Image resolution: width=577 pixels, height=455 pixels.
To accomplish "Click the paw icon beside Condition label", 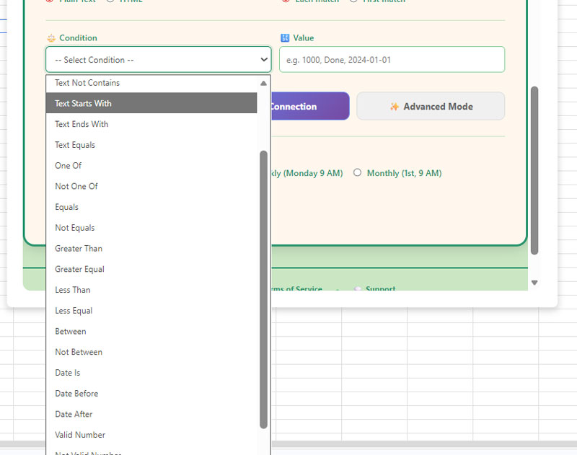I will [x=50, y=37].
